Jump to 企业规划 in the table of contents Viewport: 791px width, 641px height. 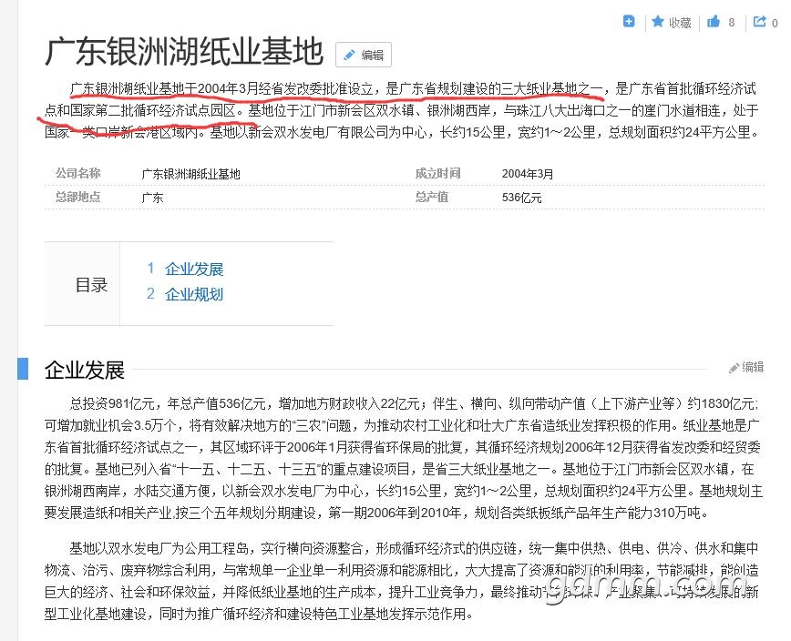pos(193,294)
